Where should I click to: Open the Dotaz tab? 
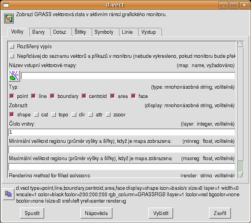(60, 32)
